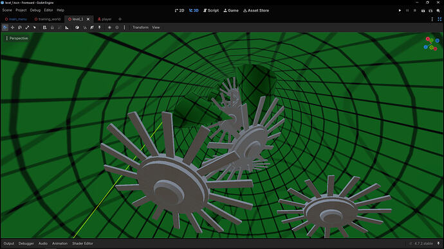Click the leaf-shaped toolbar icon
Screen dimensions: 444x249
click(92, 28)
